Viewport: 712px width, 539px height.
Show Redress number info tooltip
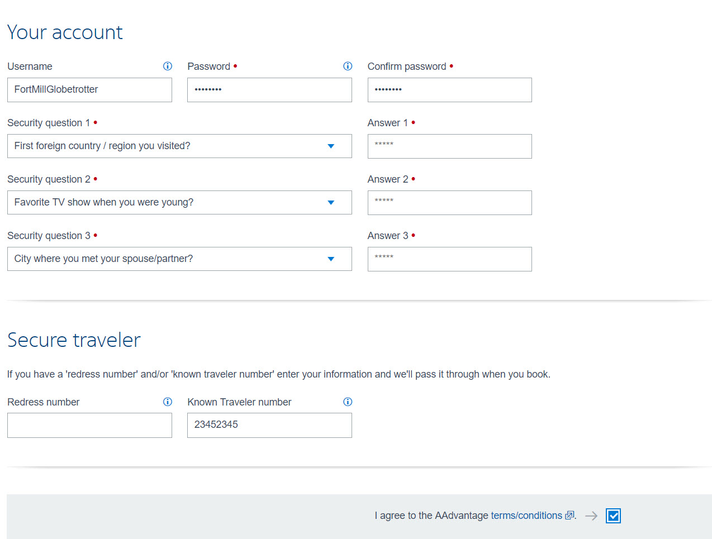click(167, 402)
